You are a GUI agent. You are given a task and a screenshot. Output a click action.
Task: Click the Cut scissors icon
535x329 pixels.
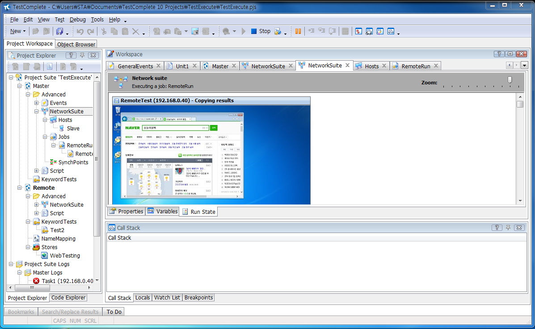[104, 31]
